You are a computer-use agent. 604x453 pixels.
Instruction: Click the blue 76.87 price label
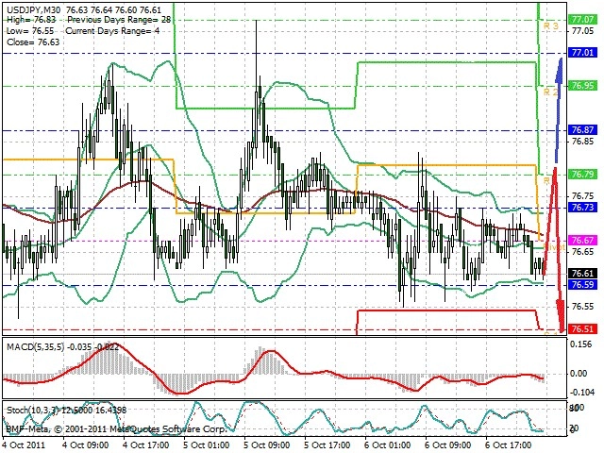coord(582,130)
